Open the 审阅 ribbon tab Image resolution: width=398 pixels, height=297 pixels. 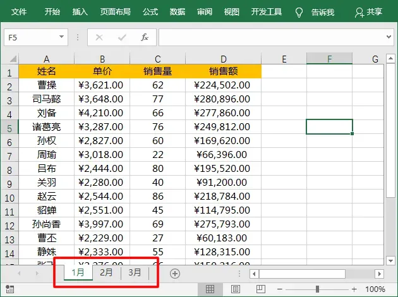205,12
